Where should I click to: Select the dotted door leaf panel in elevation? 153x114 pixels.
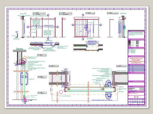81,28
